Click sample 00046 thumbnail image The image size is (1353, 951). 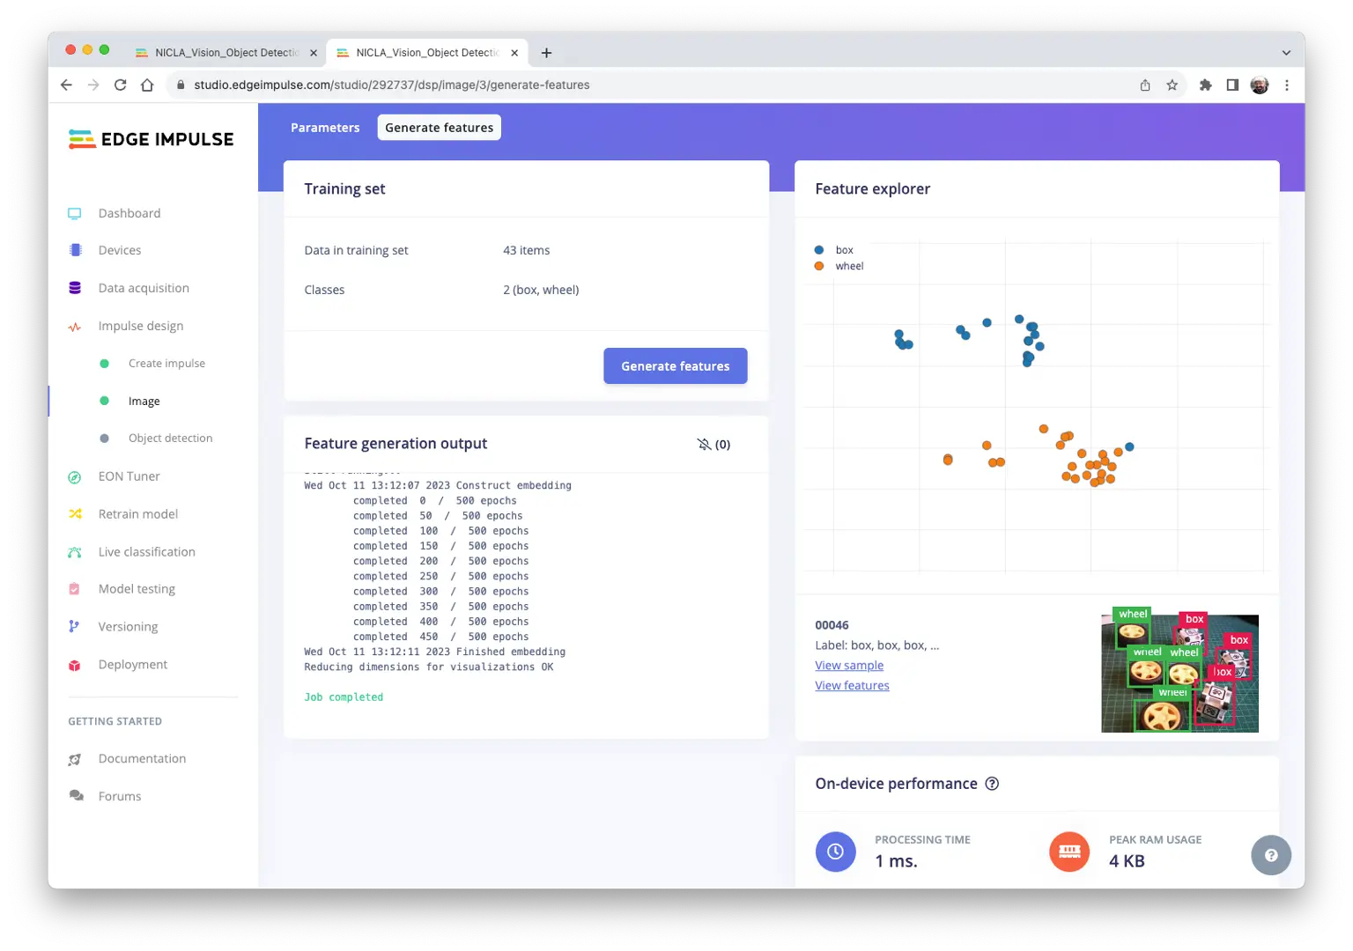click(1179, 674)
